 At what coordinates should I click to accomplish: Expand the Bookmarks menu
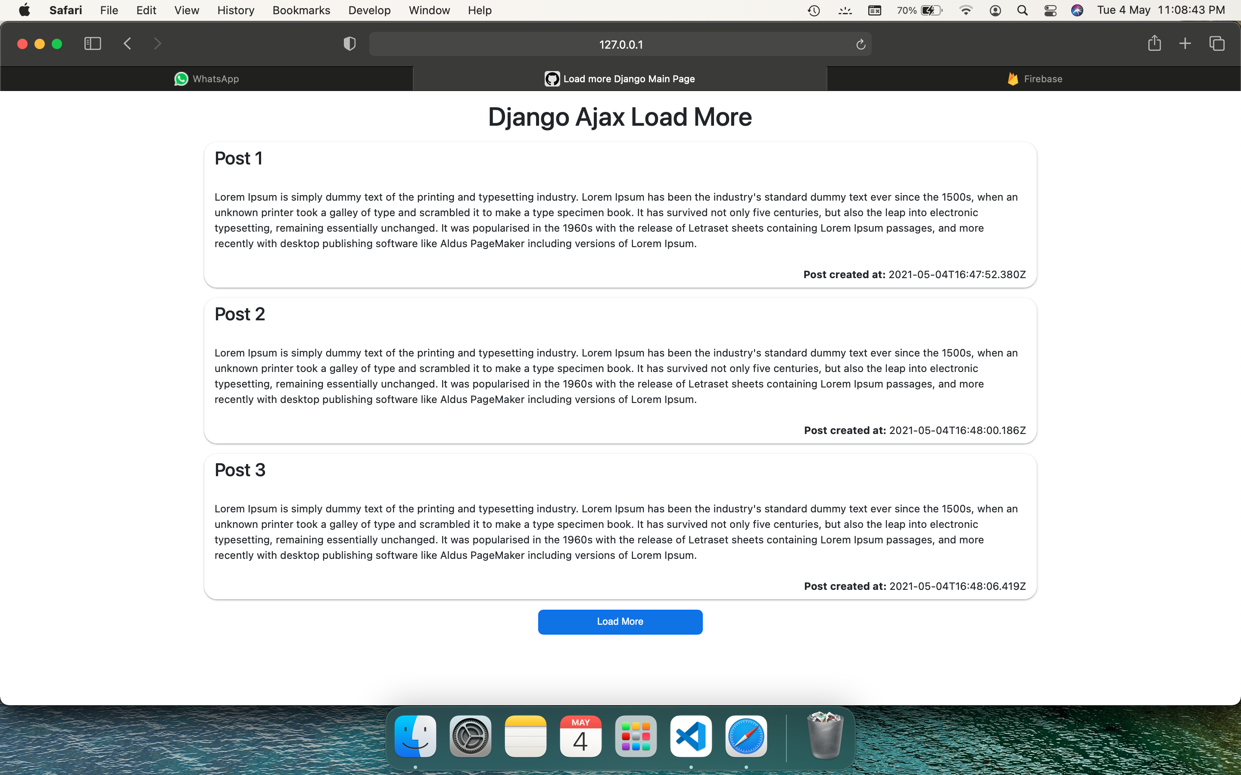pos(301,10)
